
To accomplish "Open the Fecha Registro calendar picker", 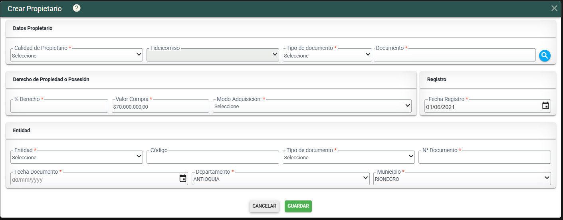I will pyautogui.click(x=545, y=106).
